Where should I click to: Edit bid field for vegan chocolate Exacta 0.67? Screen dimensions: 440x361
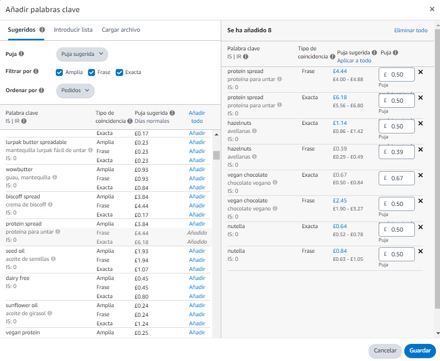pos(397,178)
